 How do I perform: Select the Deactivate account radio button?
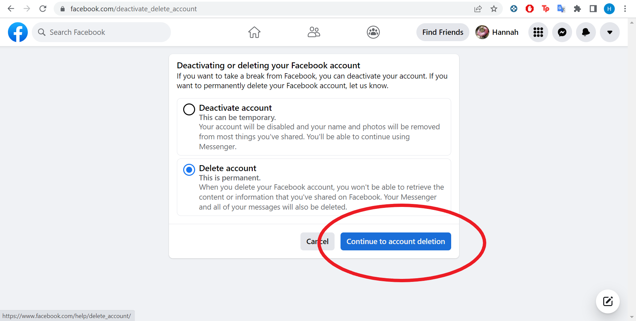pos(189,109)
